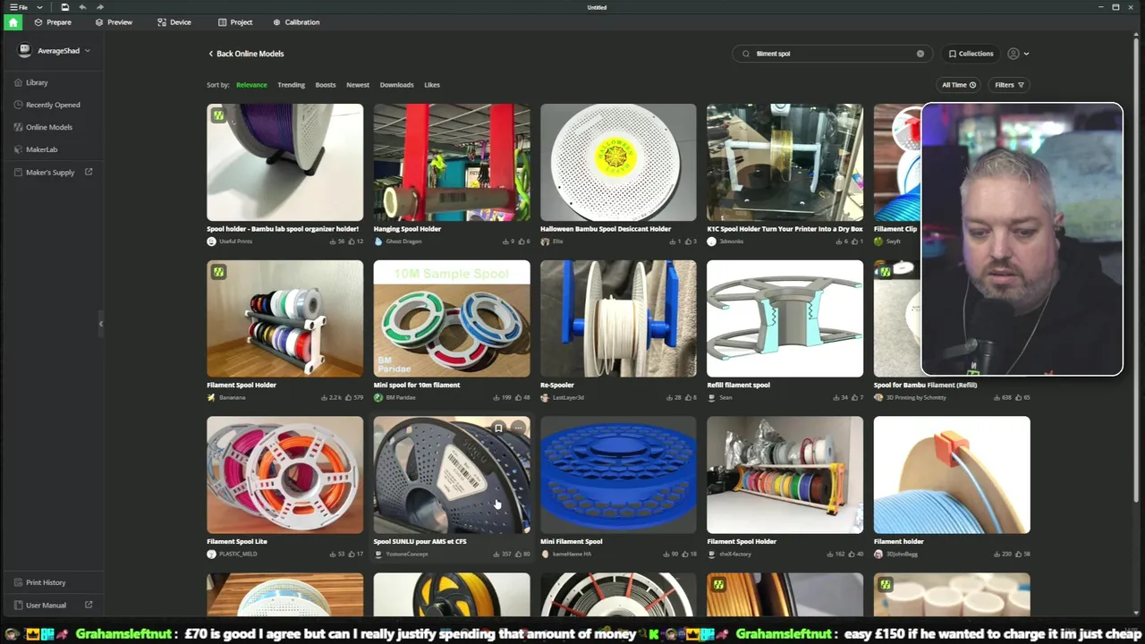The width and height of the screenshot is (1145, 644).
Task: Open Collections
Action: [x=971, y=54]
